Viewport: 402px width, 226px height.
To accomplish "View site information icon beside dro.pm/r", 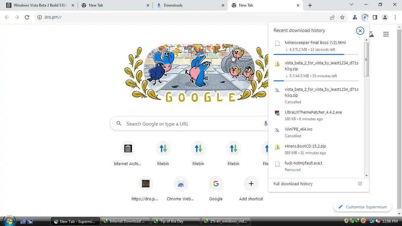I will tap(40, 17).
